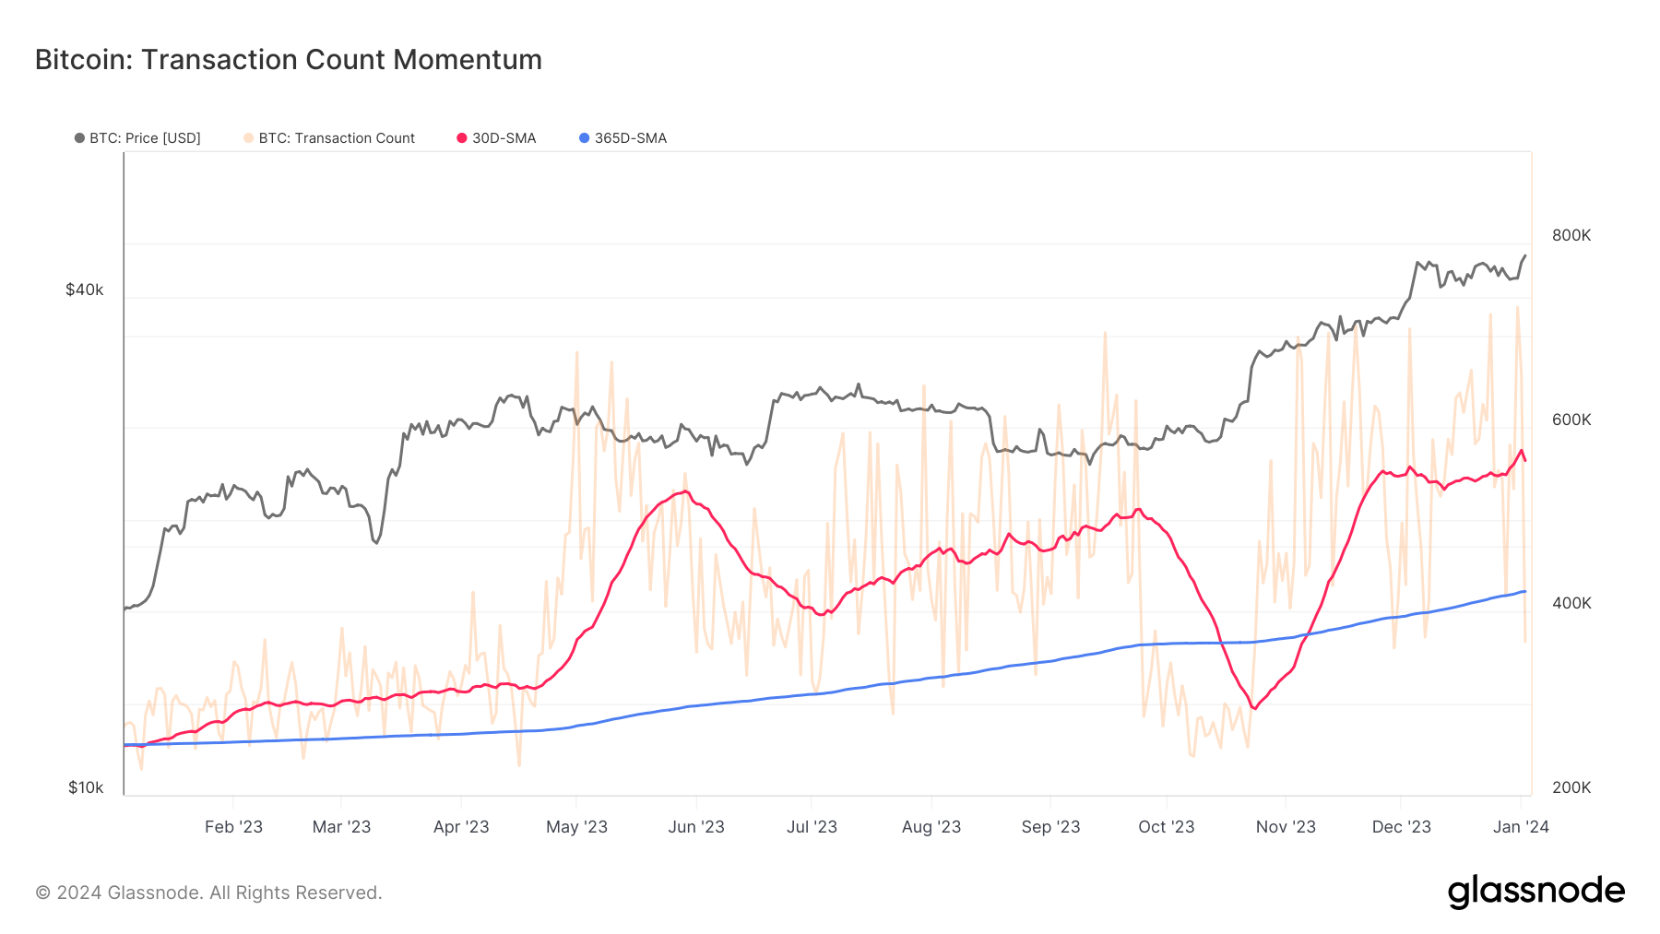The width and height of the screenshot is (1660, 934).
Task: Toggle visibility of BTC: Price [USD] series
Action: coord(143,137)
